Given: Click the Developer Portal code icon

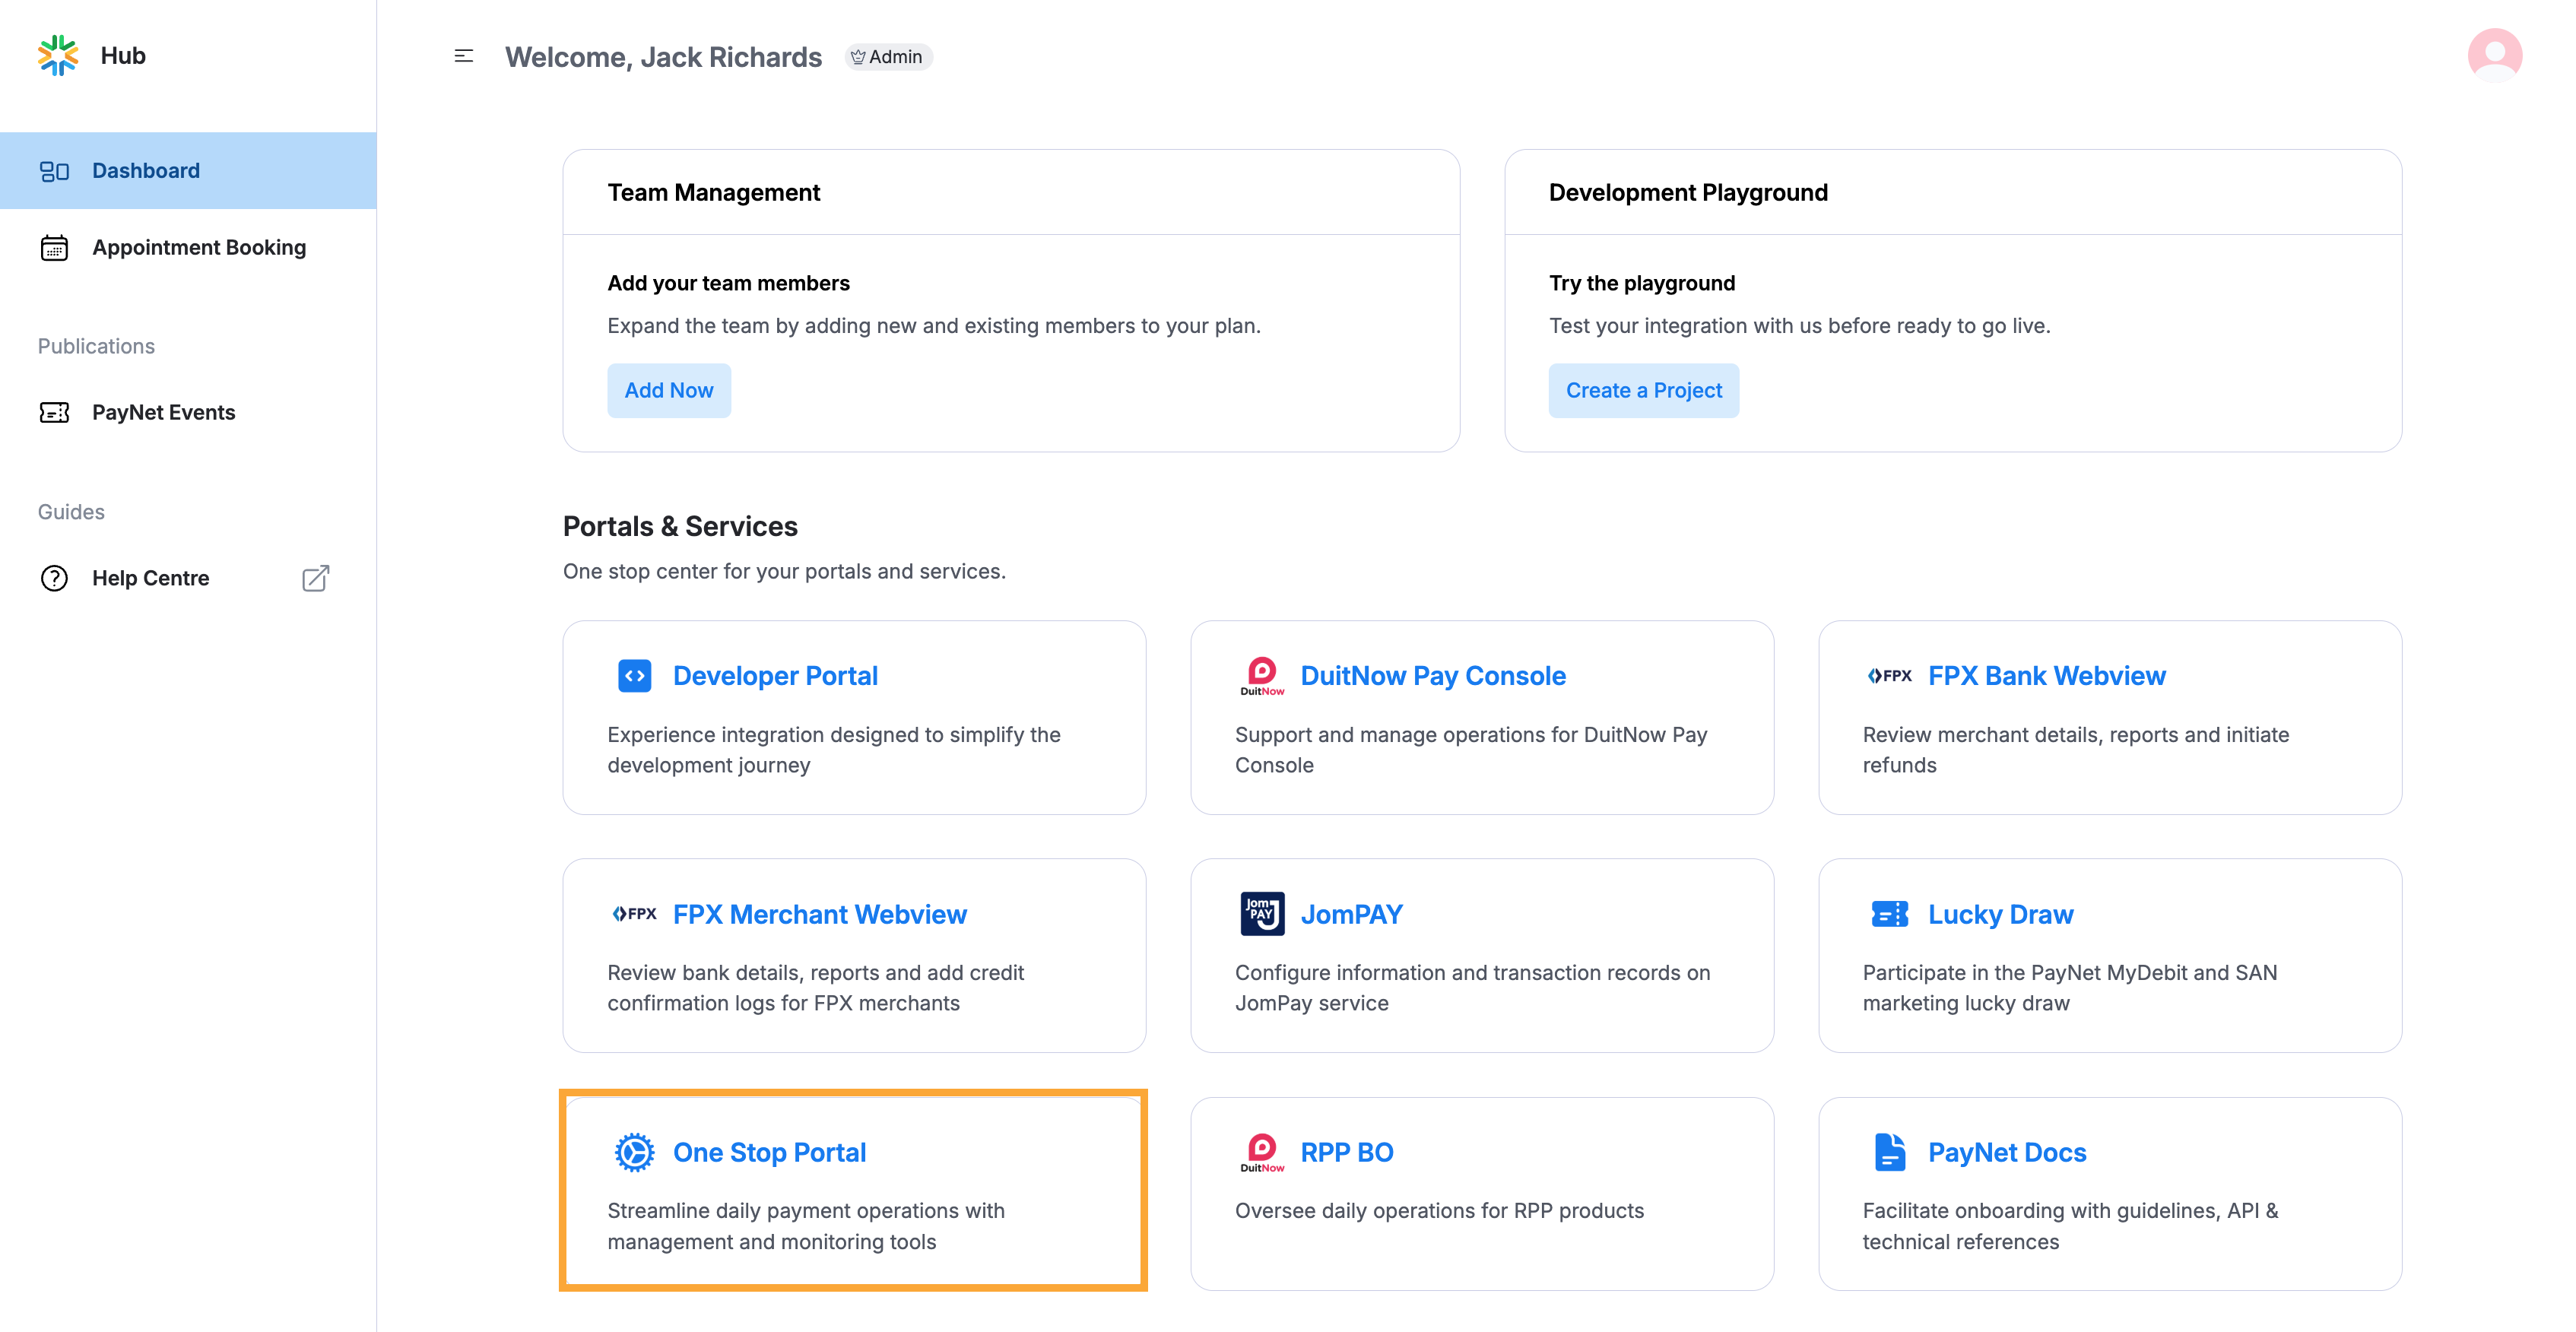Looking at the screenshot, I should [x=634, y=676].
